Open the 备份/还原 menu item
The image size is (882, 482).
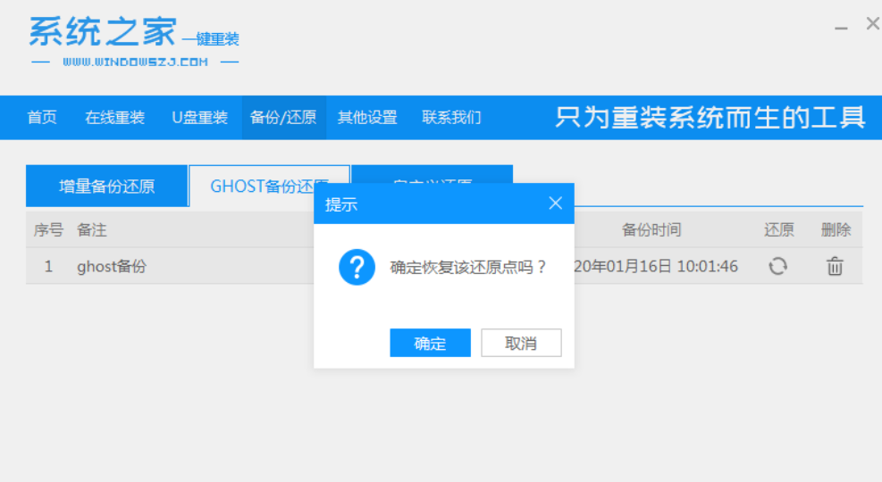[x=283, y=118]
